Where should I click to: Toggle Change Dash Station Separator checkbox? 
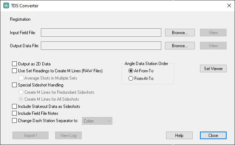pos(14,121)
